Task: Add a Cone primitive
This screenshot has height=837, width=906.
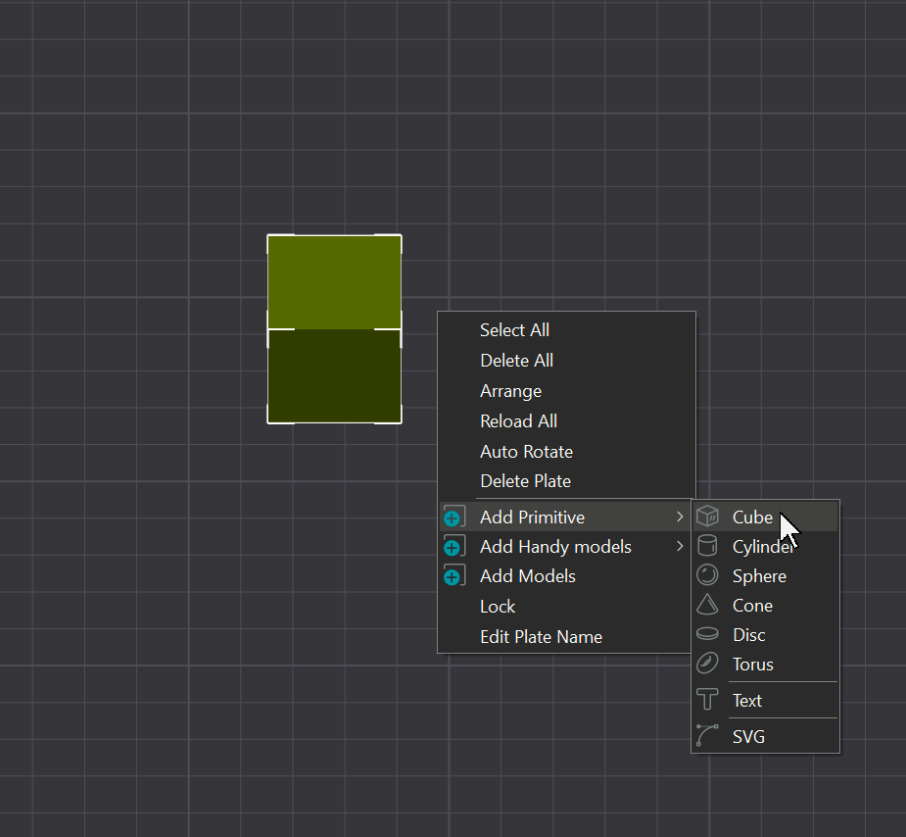Action: pos(766,605)
